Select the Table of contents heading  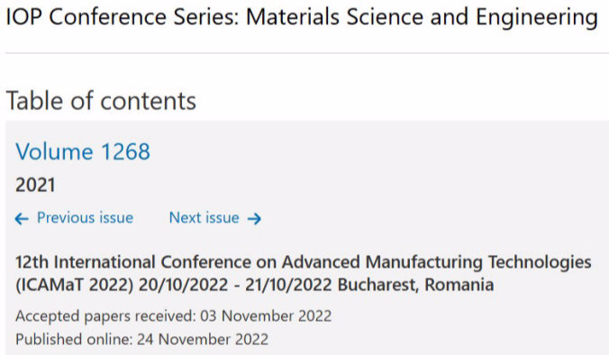coord(101,101)
